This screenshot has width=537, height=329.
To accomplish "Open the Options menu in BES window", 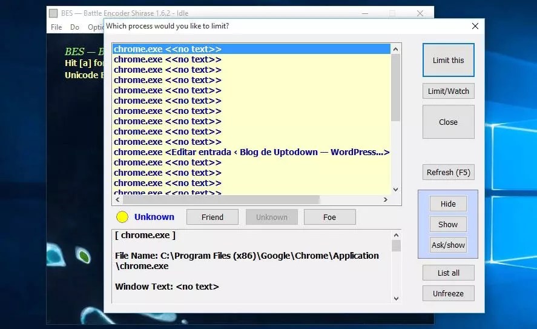I will point(96,27).
